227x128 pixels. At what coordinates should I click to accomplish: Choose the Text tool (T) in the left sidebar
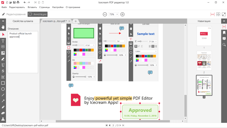click(x=3, y=41)
